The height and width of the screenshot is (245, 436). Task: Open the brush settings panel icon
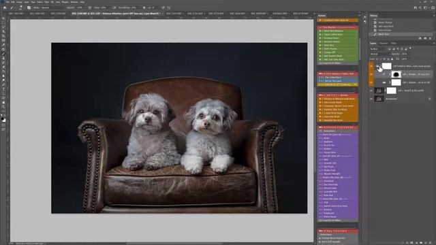pyautogui.click(x=29, y=7)
